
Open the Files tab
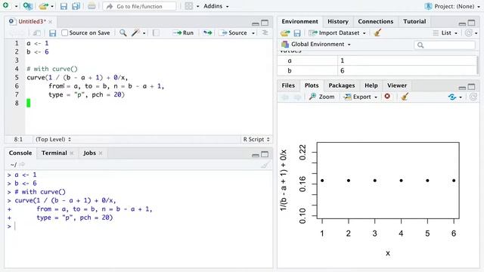pyautogui.click(x=288, y=85)
